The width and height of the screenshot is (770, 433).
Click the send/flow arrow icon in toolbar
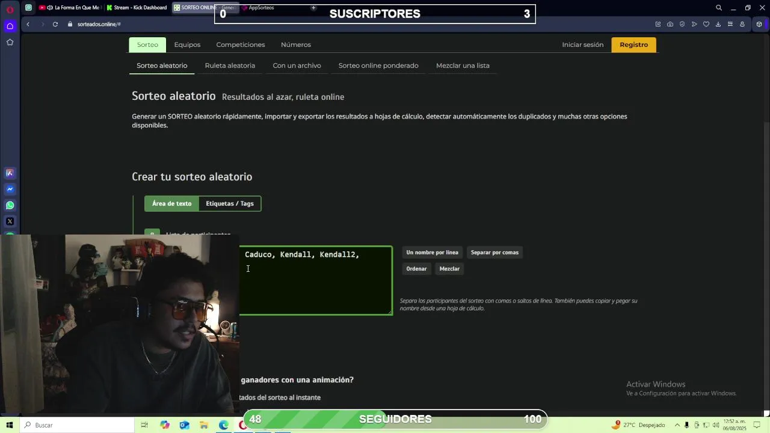694,24
